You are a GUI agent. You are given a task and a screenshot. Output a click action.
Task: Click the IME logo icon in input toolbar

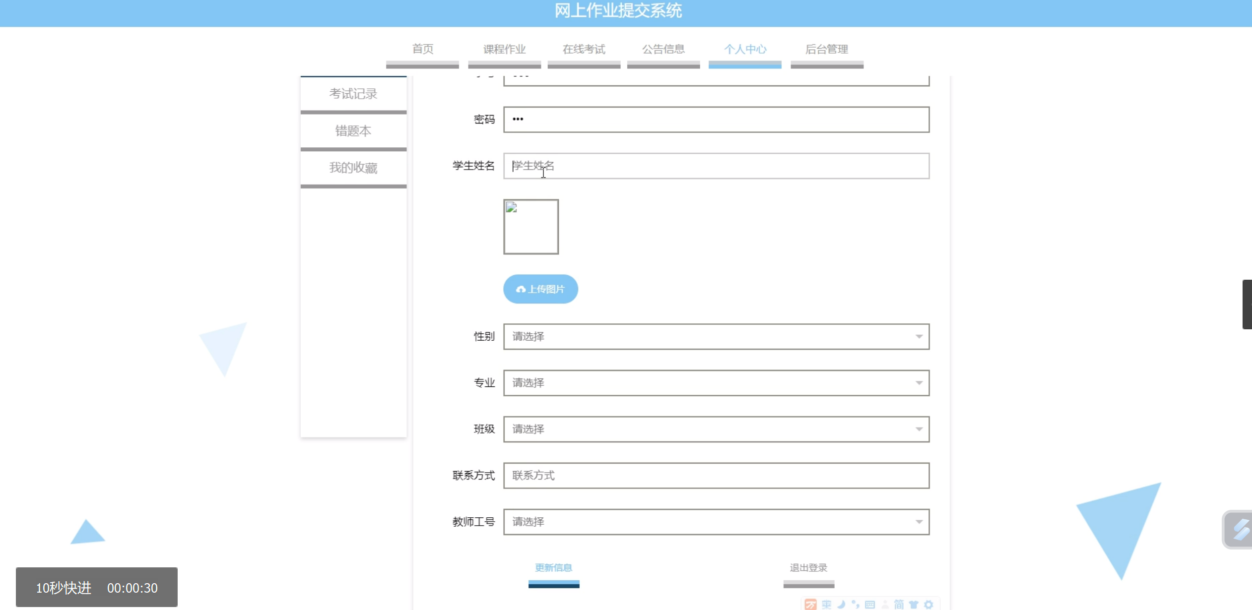(x=810, y=604)
